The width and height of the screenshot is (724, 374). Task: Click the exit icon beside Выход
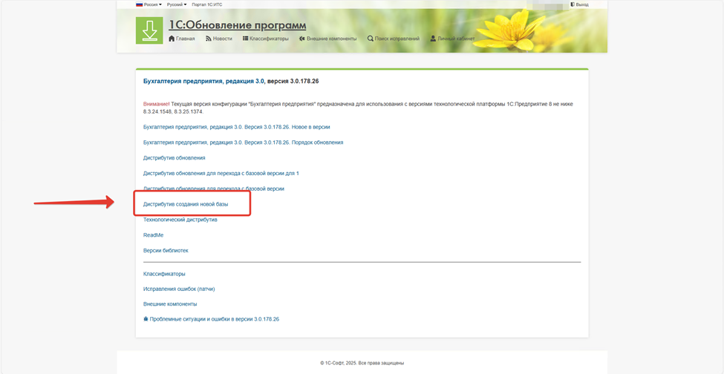click(x=573, y=4)
